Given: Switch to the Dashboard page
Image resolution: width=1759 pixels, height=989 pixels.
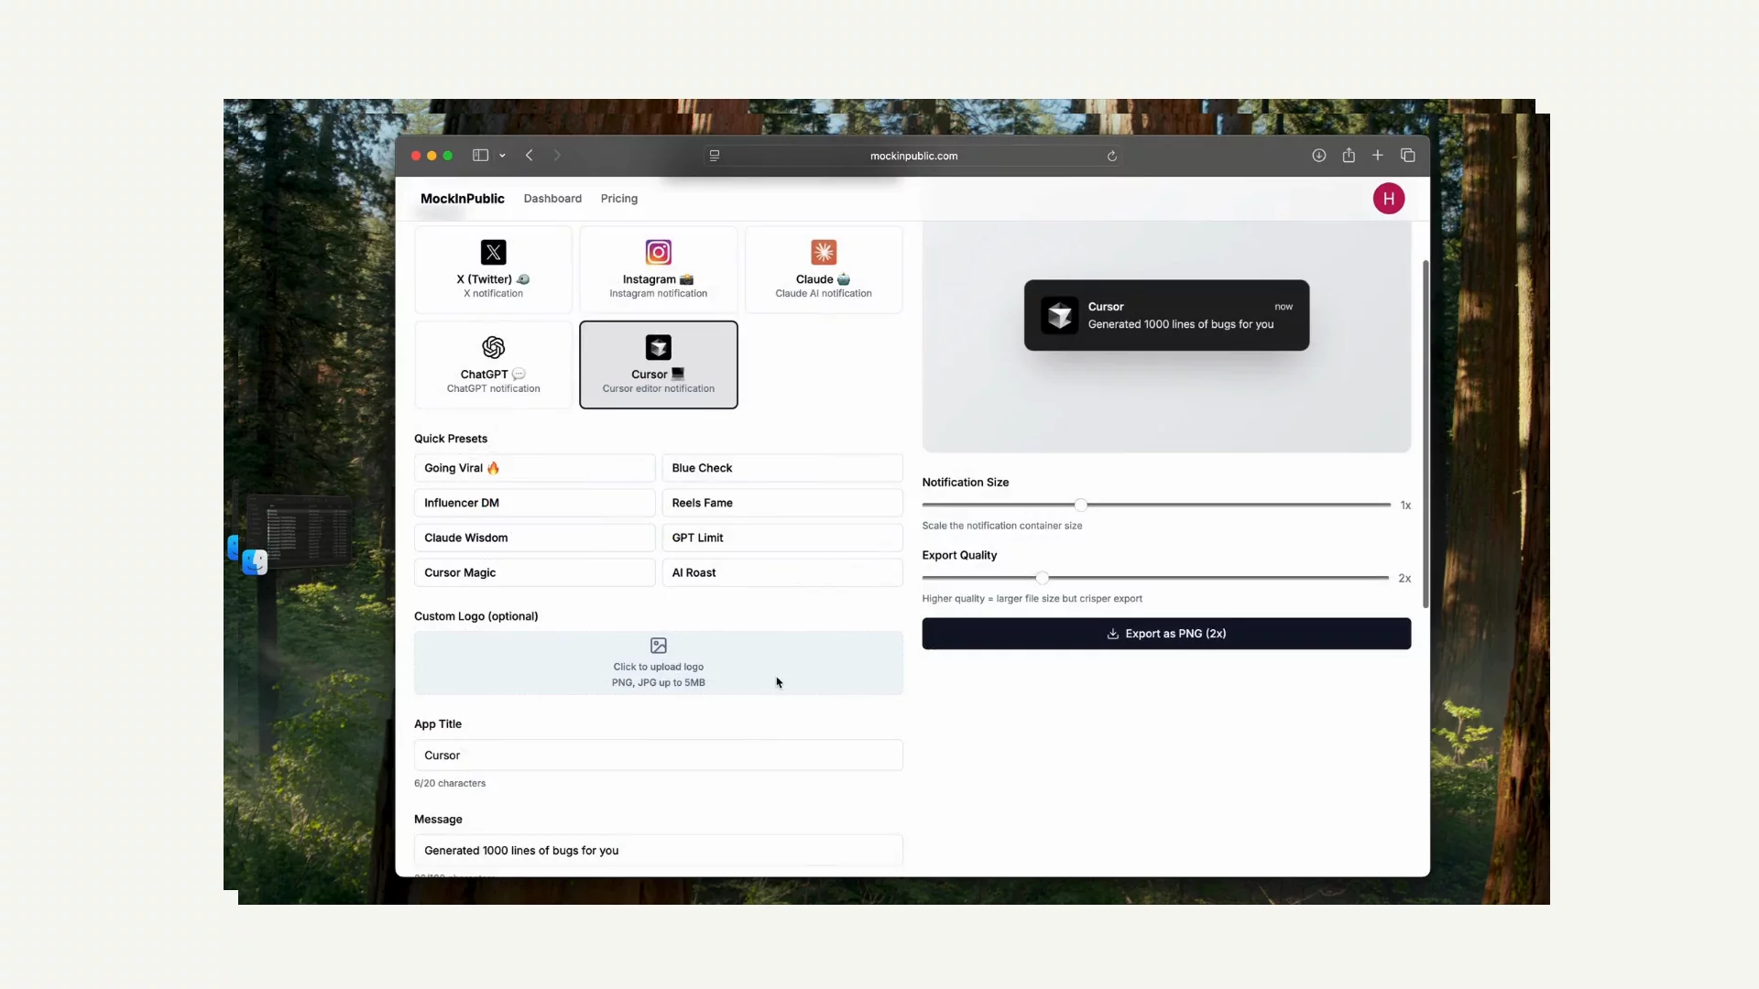Looking at the screenshot, I should point(552,198).
